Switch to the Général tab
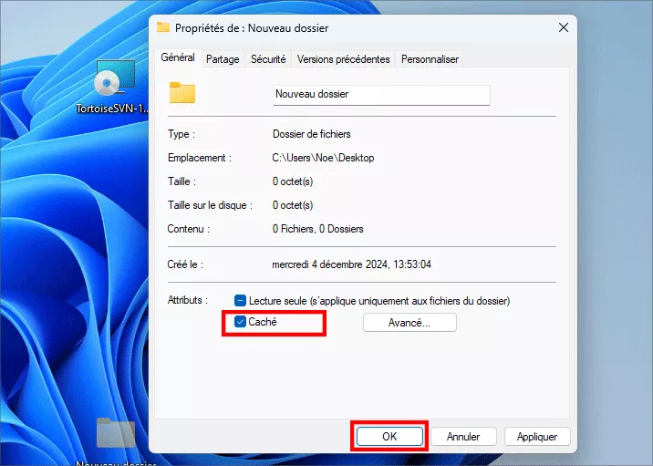This screenshot has height=466, width=653. 178,57
